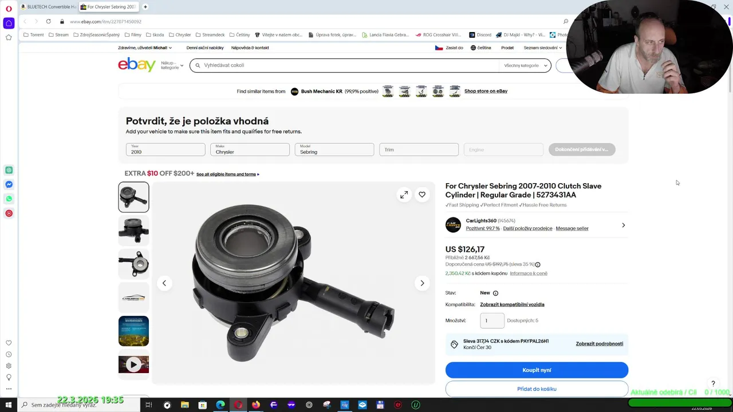The image size is (733, 412).
Task: Select second product thumbnail image
Action: coord(133,230)
